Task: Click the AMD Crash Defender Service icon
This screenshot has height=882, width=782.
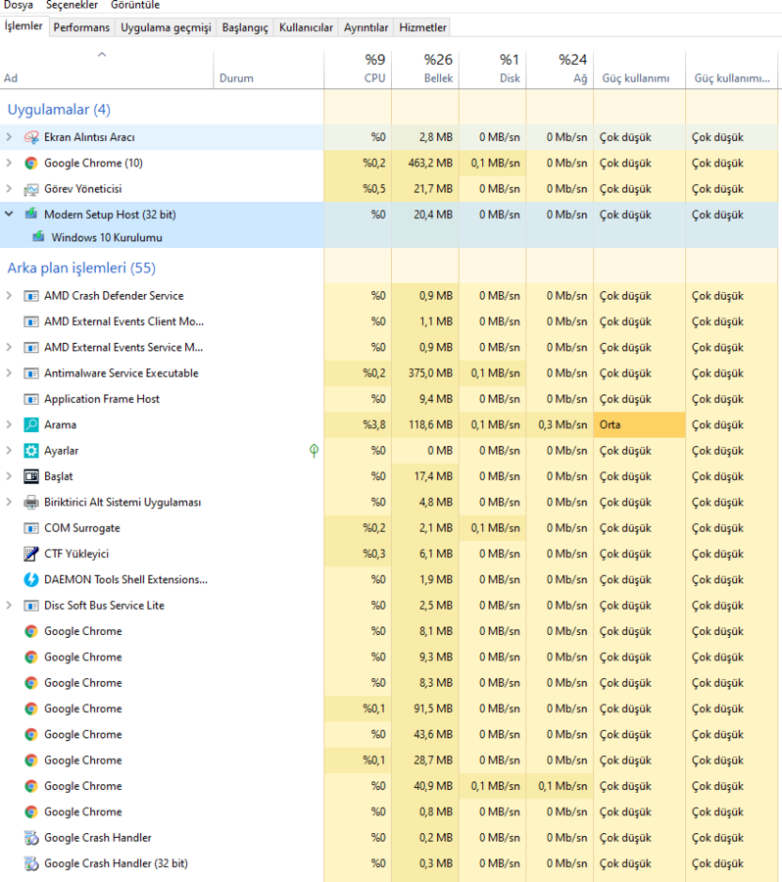Action: tap(31, 296)
